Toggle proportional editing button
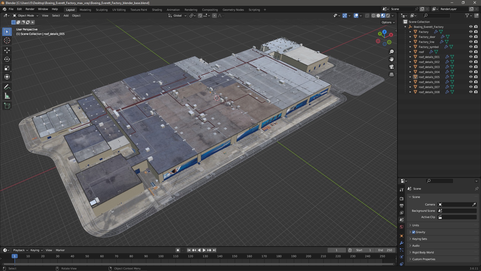This screenshot has width=481, height=271. click(214, 16)
